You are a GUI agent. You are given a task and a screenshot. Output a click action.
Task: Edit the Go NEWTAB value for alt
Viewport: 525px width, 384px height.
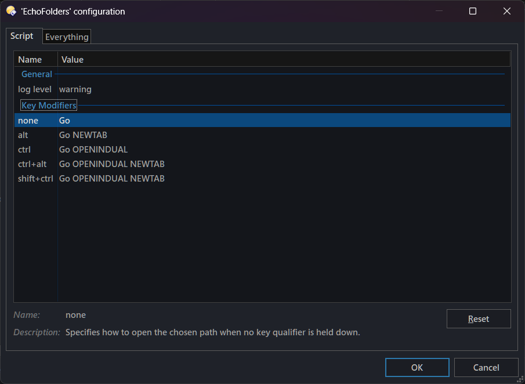83,135
